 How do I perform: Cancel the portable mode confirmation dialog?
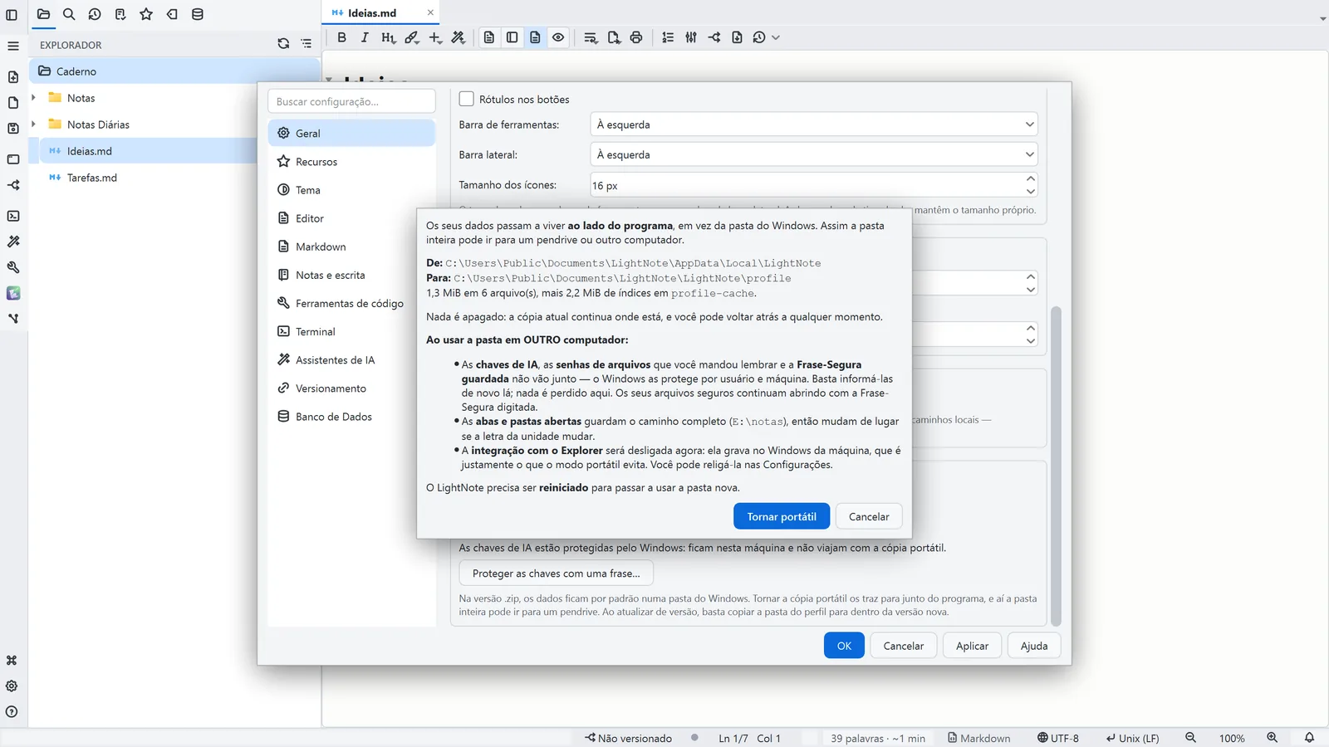pos(869,516)
